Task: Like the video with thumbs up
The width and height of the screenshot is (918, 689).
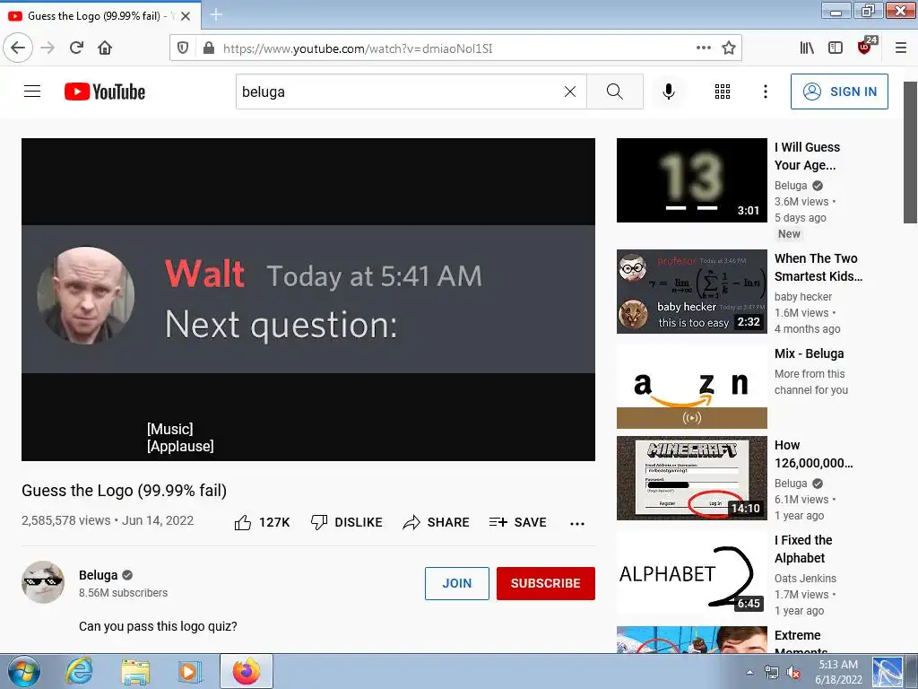Action: [x=262, y=522]
